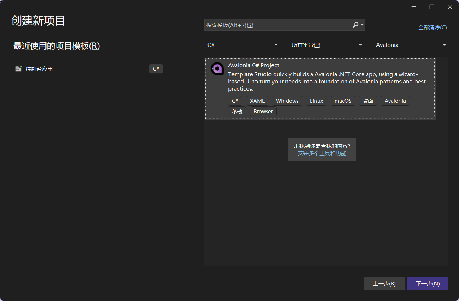Open the 所有平台 platform filter dropdown
This screenshot has height=301, width=459.
[x=327, y=45]
